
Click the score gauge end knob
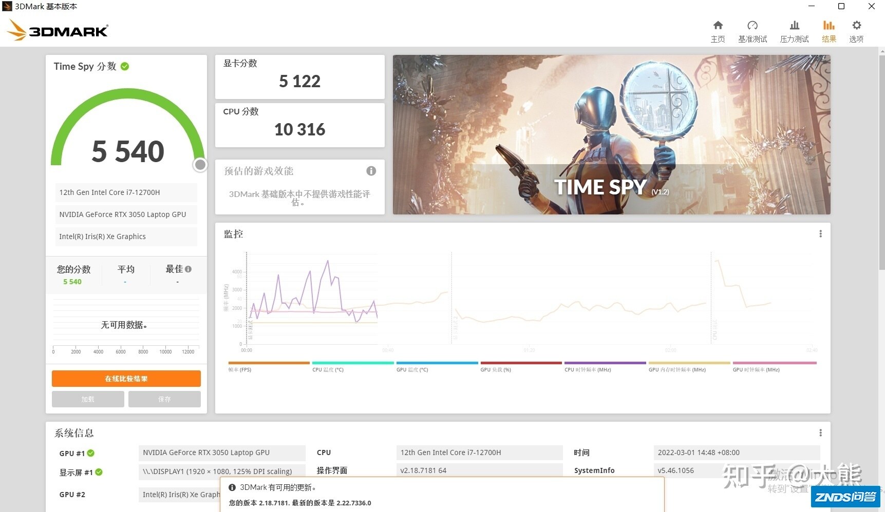point(200,164)
